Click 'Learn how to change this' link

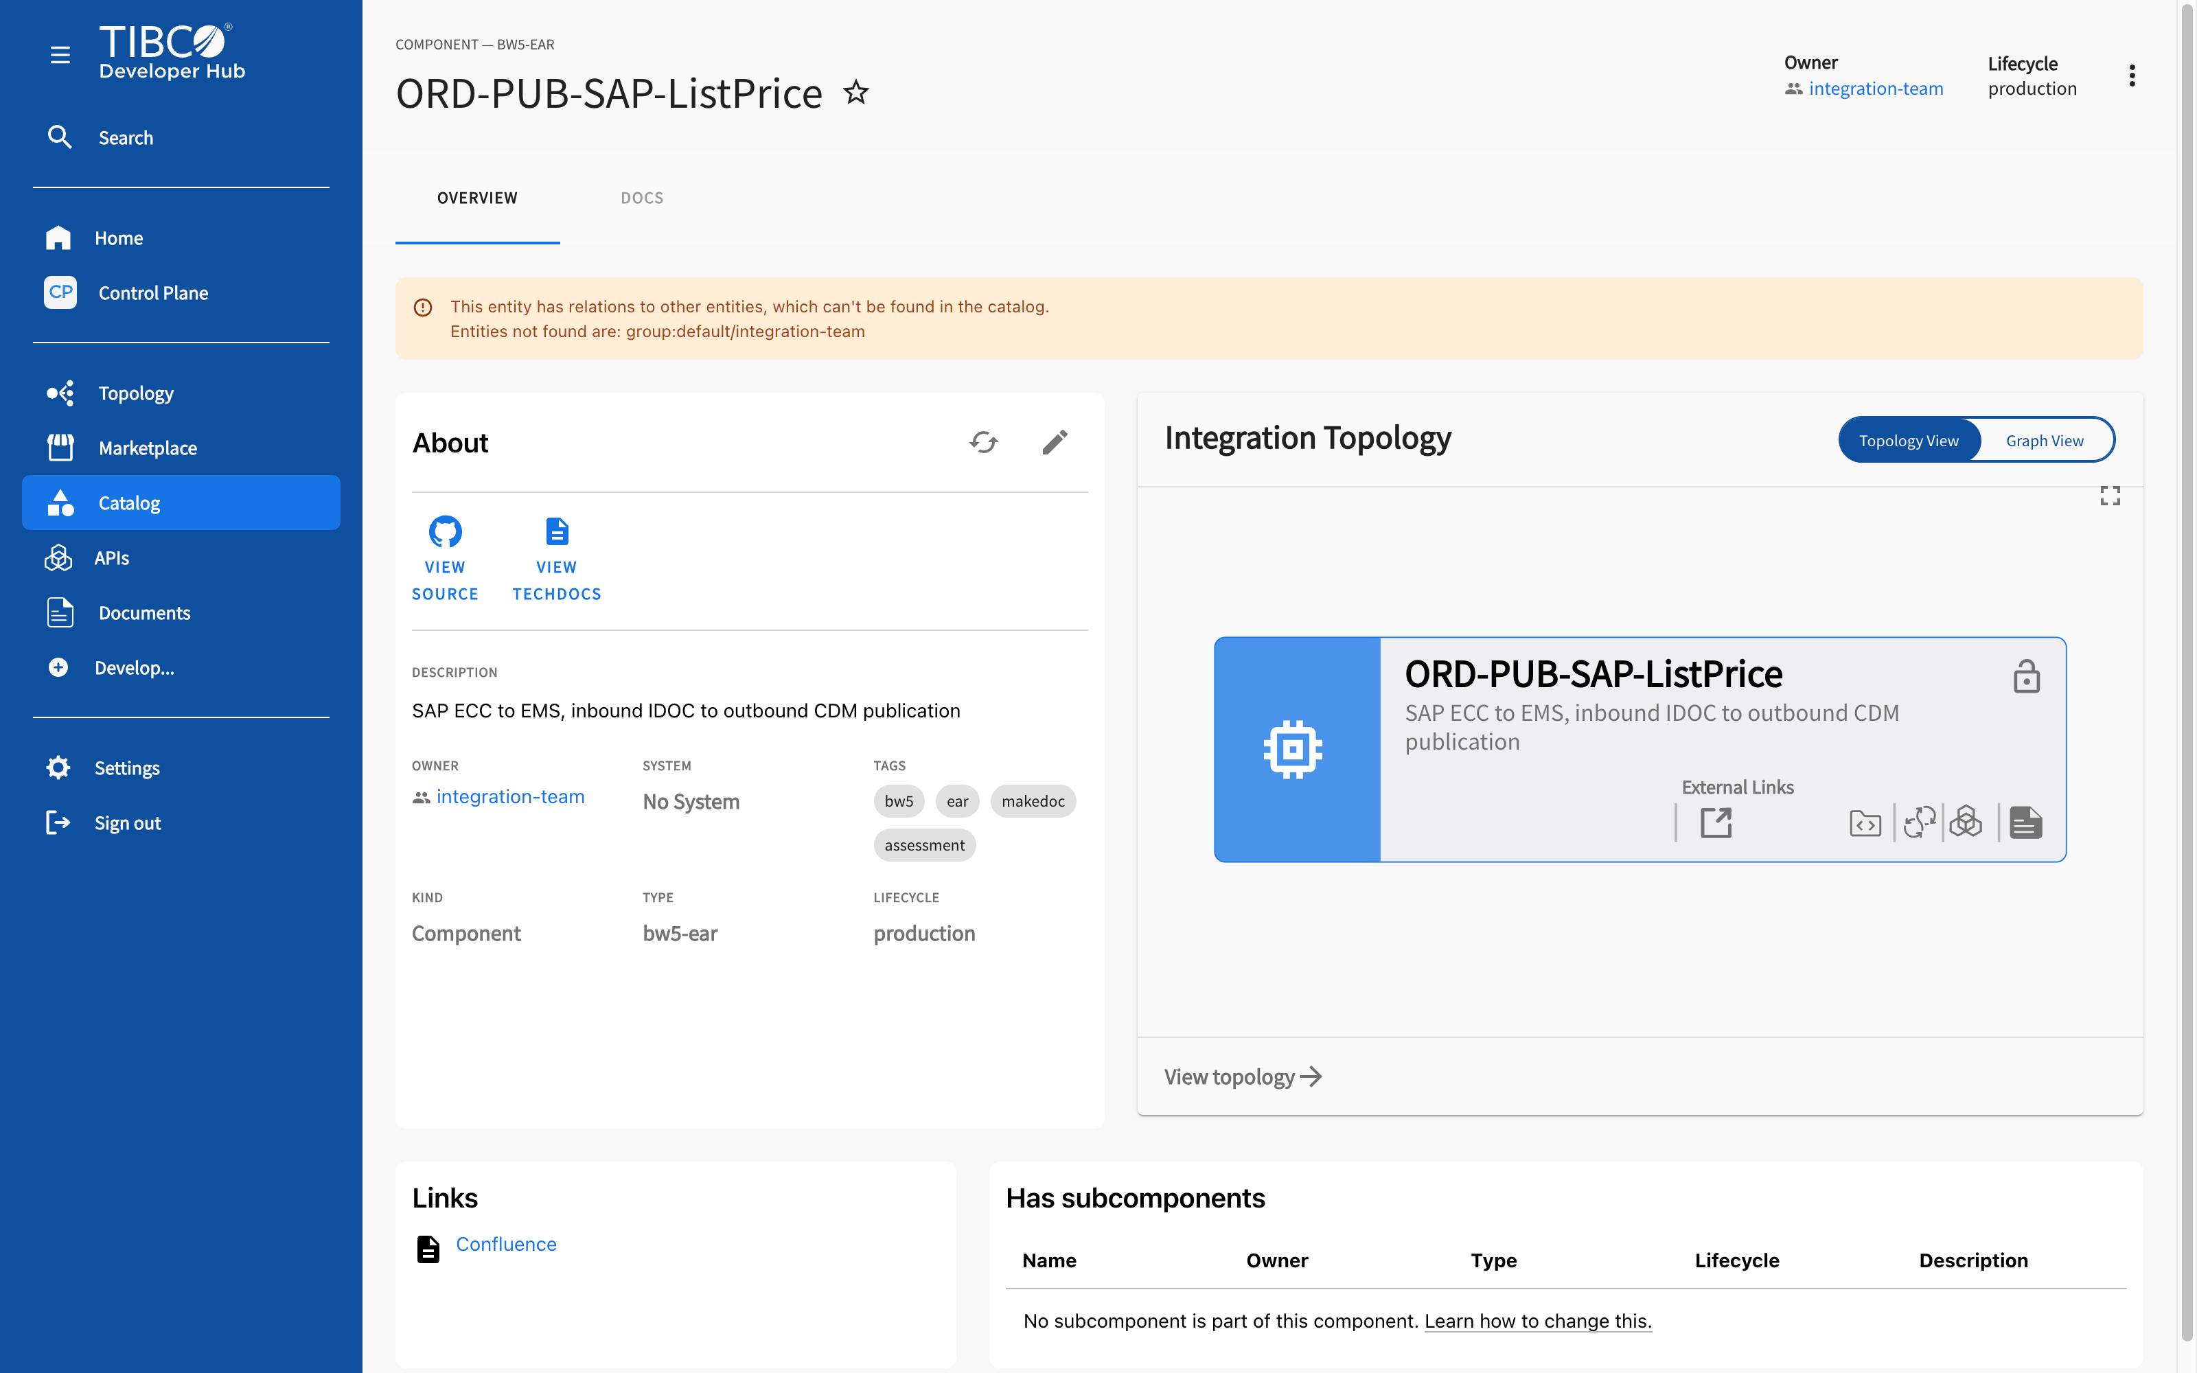(x=1538, y=1322)
